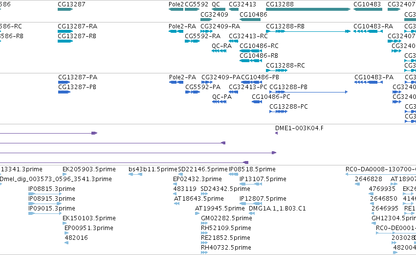The height and width of the screenshot is (255, 416).
Task: Click transcript CG32413-RC
Action: point(248,36)
